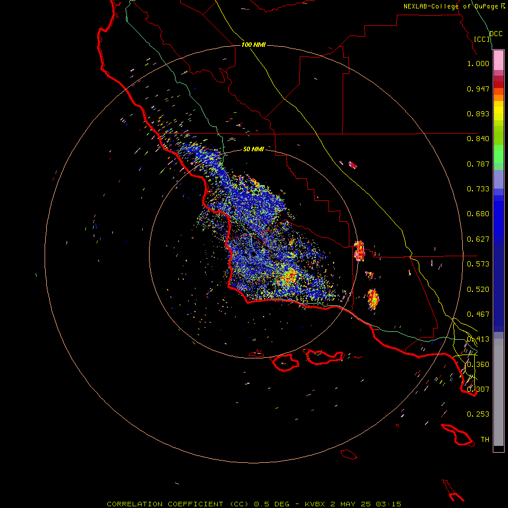Image resolution: width=508 pixels, height=508 pixels.
Task: Click the 2 MAY 25 date text
Action: (x=351, y=504)
